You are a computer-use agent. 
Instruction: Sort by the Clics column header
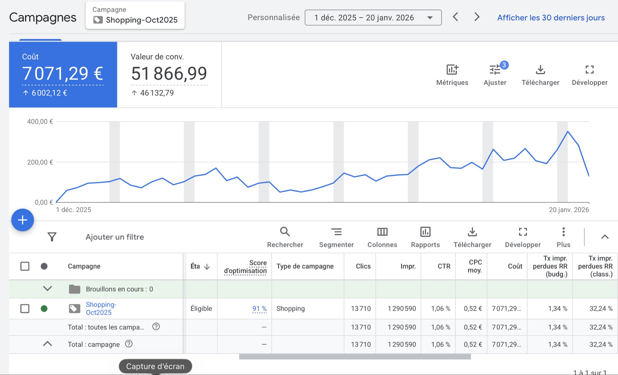363,266
